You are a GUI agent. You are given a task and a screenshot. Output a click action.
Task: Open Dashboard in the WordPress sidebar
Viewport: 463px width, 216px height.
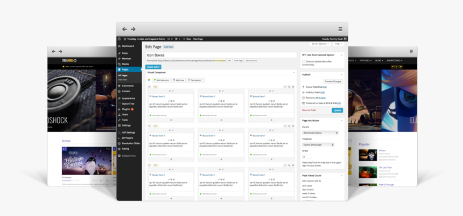[128, 46]
